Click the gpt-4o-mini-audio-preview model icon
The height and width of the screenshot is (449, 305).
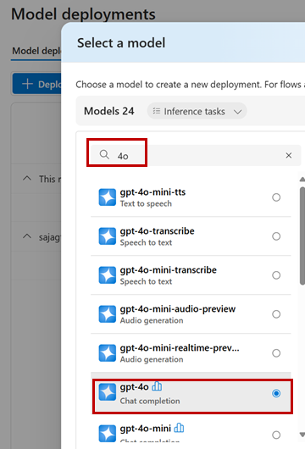tap(107, 314)
